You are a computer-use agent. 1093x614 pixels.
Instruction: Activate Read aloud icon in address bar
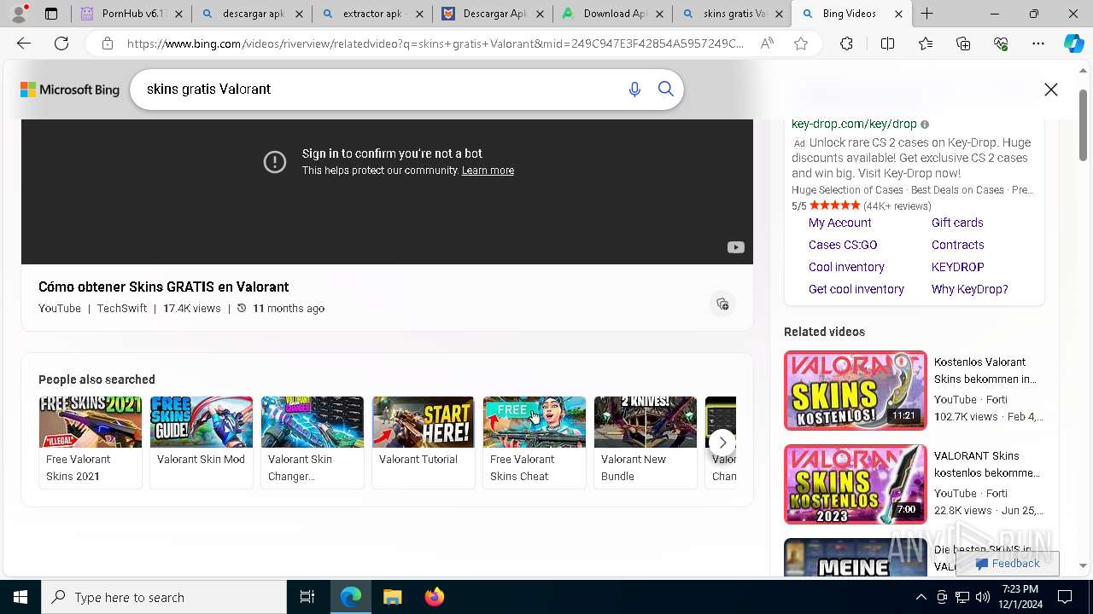click(x=767, y=43)
